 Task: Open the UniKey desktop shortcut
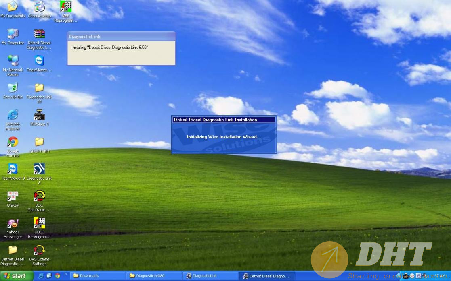(x=13, y=196)
